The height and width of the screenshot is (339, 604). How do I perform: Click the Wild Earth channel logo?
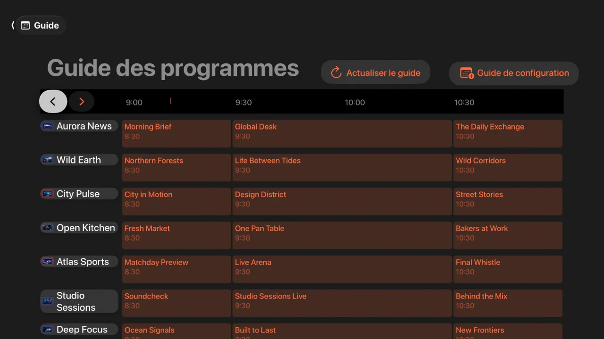tap(47, 160)
